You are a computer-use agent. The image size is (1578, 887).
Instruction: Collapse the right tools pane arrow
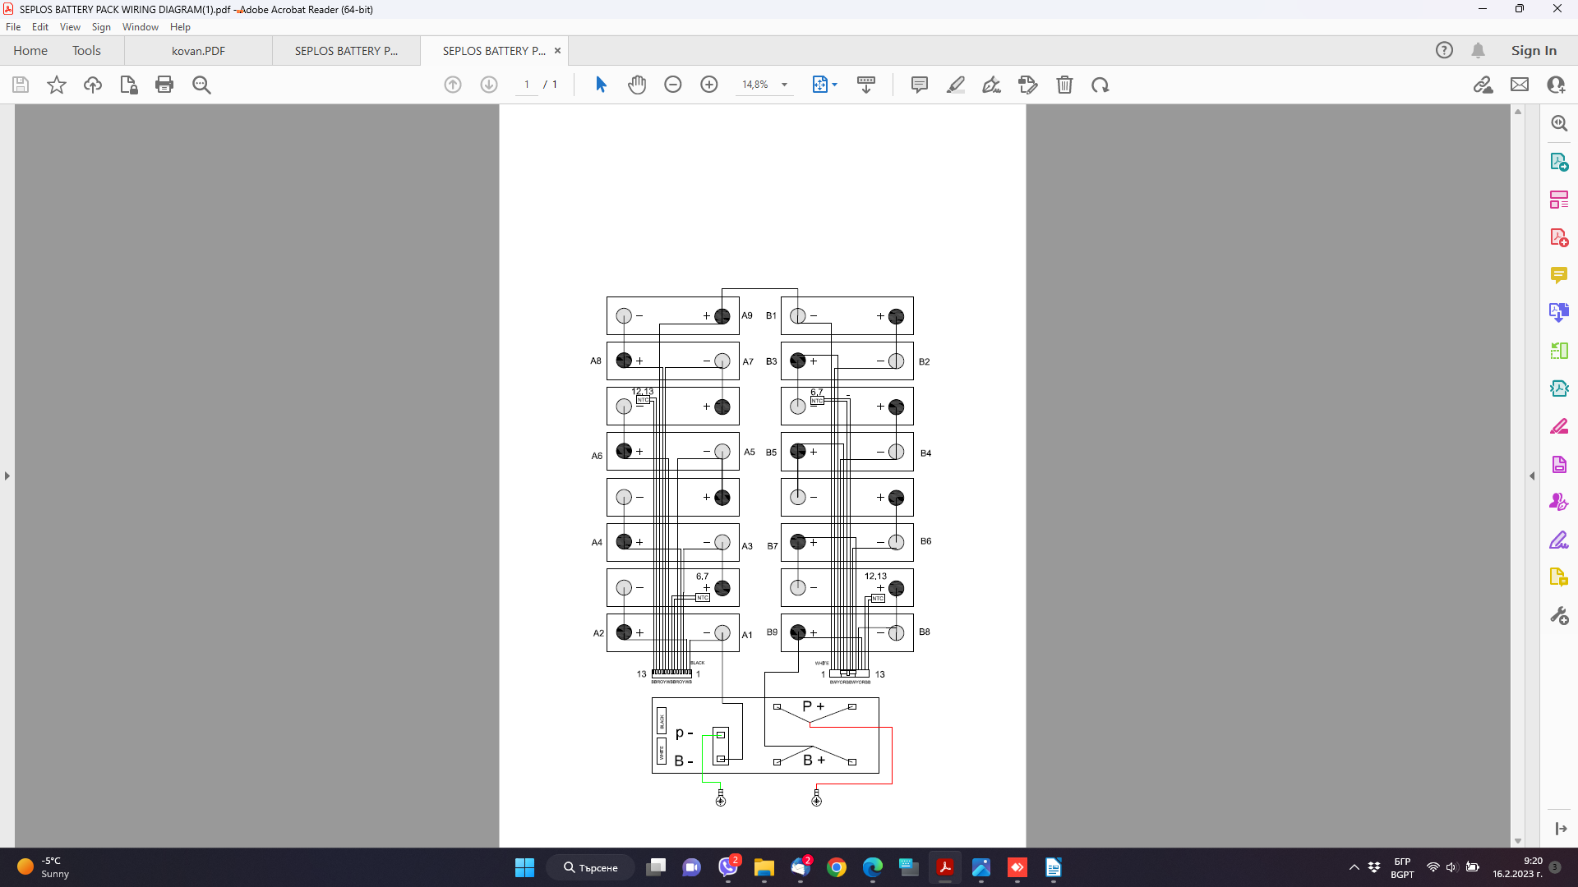(1532, 476)
